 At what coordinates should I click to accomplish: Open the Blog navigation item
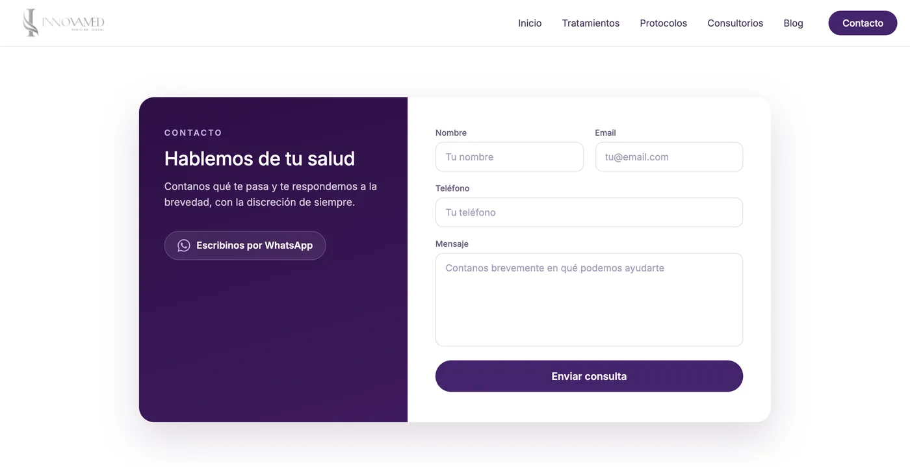point(793,23)
